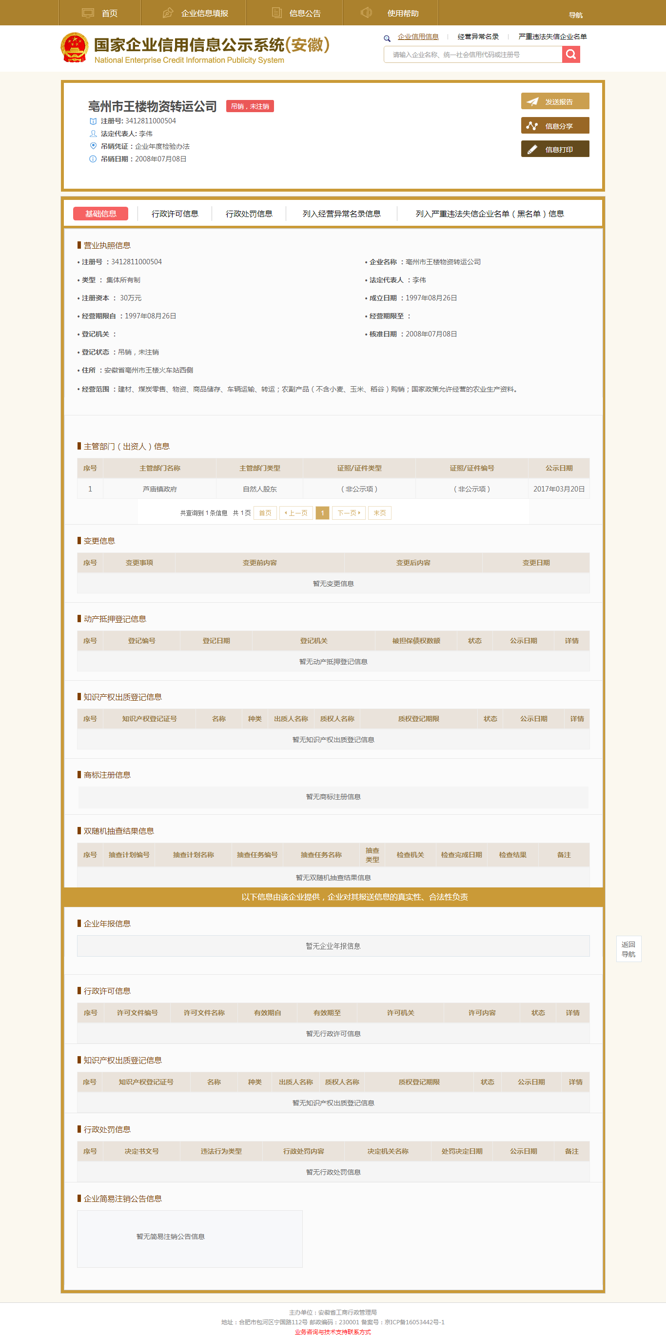Click the 芦庙镇政府 table cell

[x=159, y=490]
